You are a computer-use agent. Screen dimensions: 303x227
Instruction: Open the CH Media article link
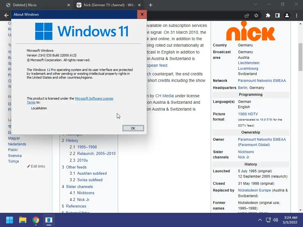click(164, 96)
